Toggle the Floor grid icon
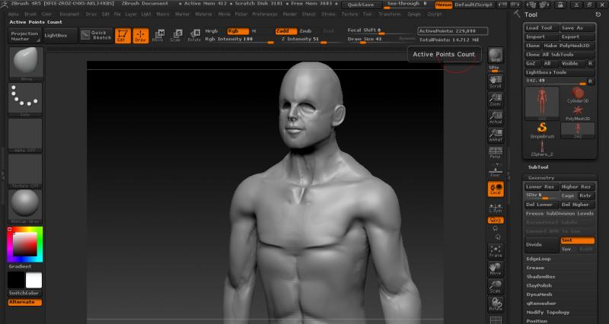 coord(496,170)
